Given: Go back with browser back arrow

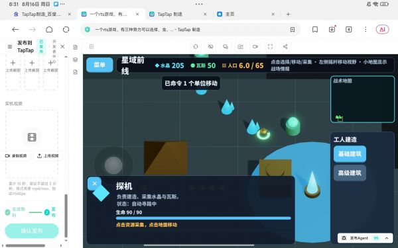Looking at the screenshot, I should pos(15,30).
